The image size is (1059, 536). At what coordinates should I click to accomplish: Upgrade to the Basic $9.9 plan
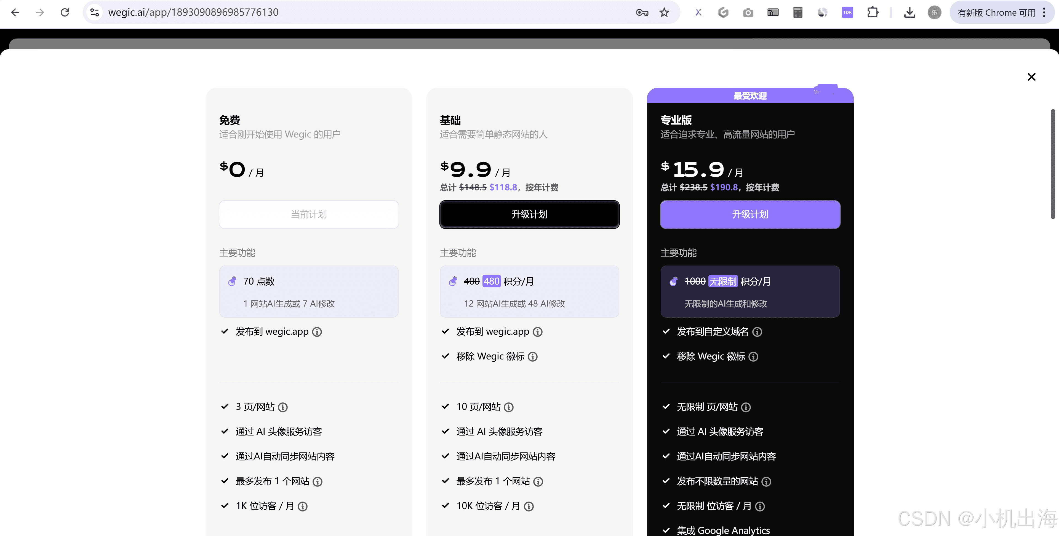point(530,214)
